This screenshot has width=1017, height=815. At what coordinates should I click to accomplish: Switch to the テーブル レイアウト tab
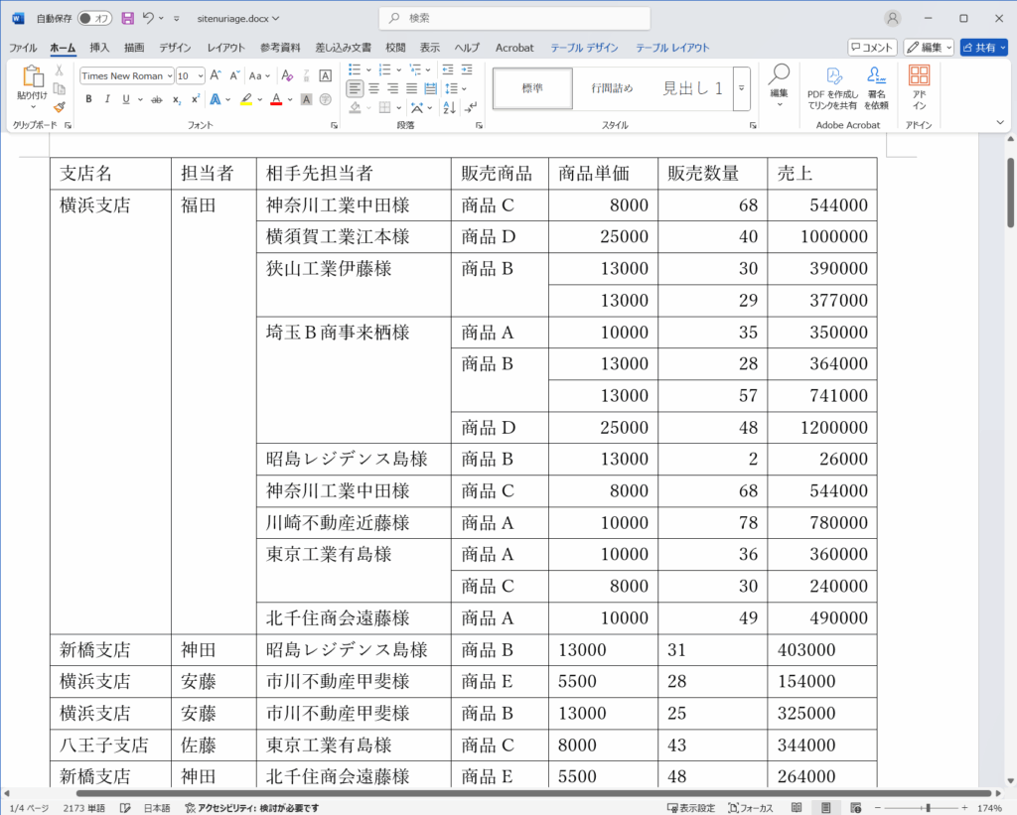click(672, 47)
